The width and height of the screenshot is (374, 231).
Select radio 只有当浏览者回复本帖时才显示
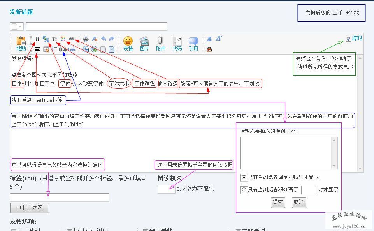pyautogui.click(x=244, y=177)
